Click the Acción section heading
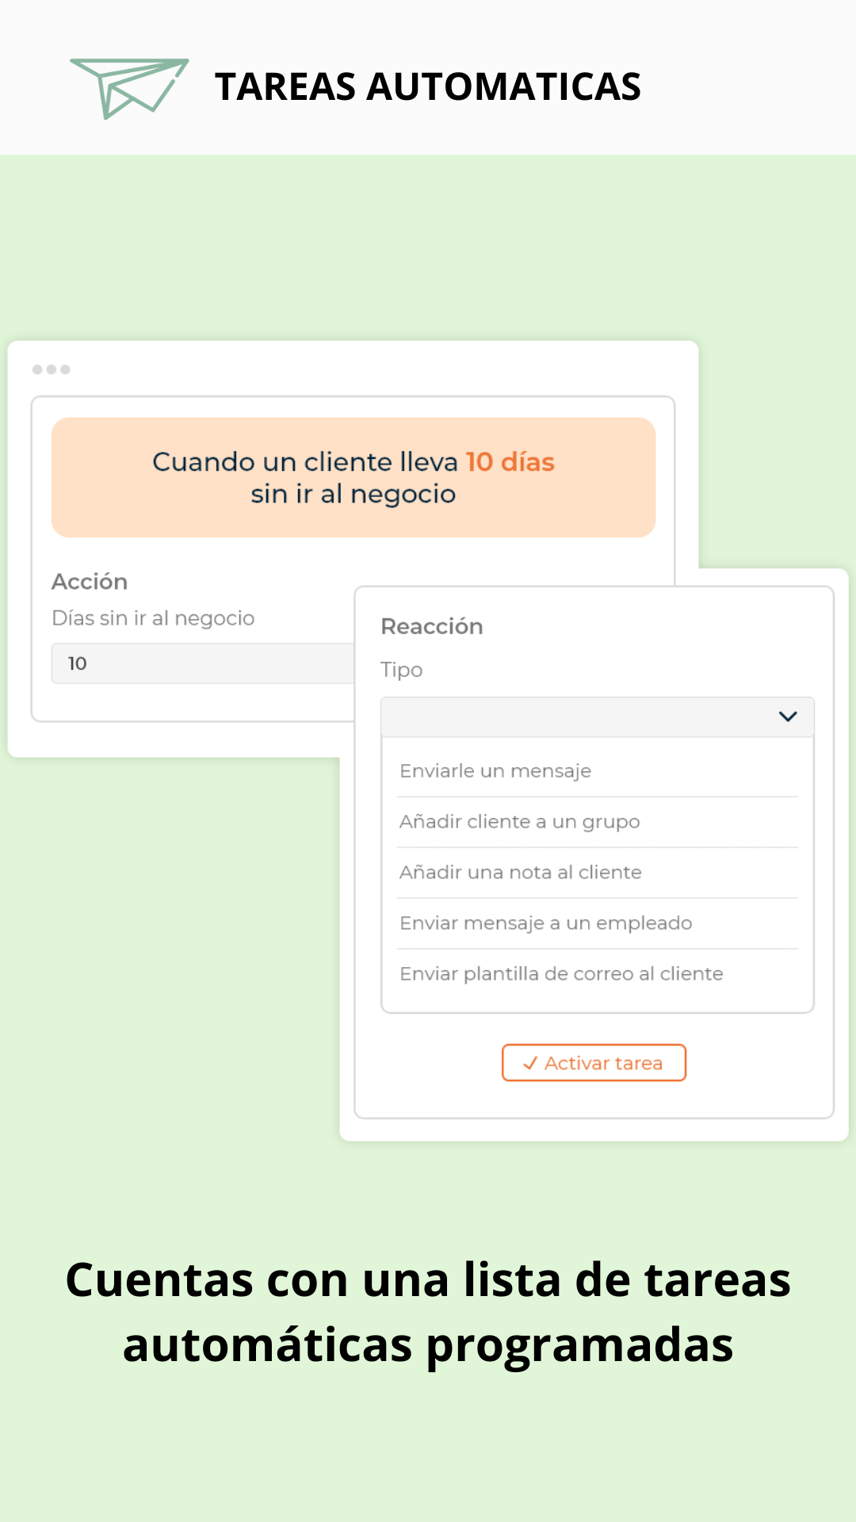This screenshot has width=856, height=1522. click(x=90, y=582)
